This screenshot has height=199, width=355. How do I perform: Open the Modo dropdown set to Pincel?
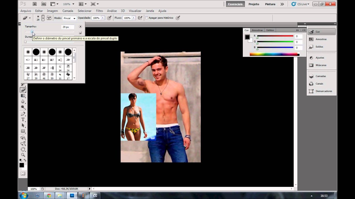pos(69,18)
